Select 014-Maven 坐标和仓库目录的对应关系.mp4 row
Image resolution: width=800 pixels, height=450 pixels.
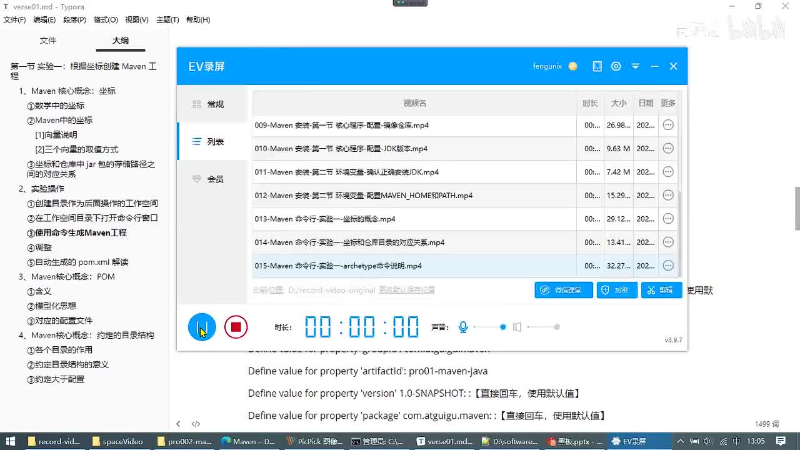(x=465, y=242)
